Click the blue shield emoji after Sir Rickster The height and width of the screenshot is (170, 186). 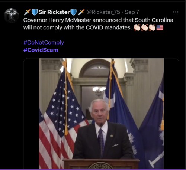coord(73,12)
